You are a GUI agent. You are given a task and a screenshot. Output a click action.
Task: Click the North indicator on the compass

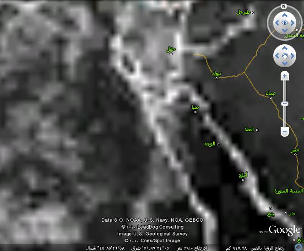coord(284,6)
